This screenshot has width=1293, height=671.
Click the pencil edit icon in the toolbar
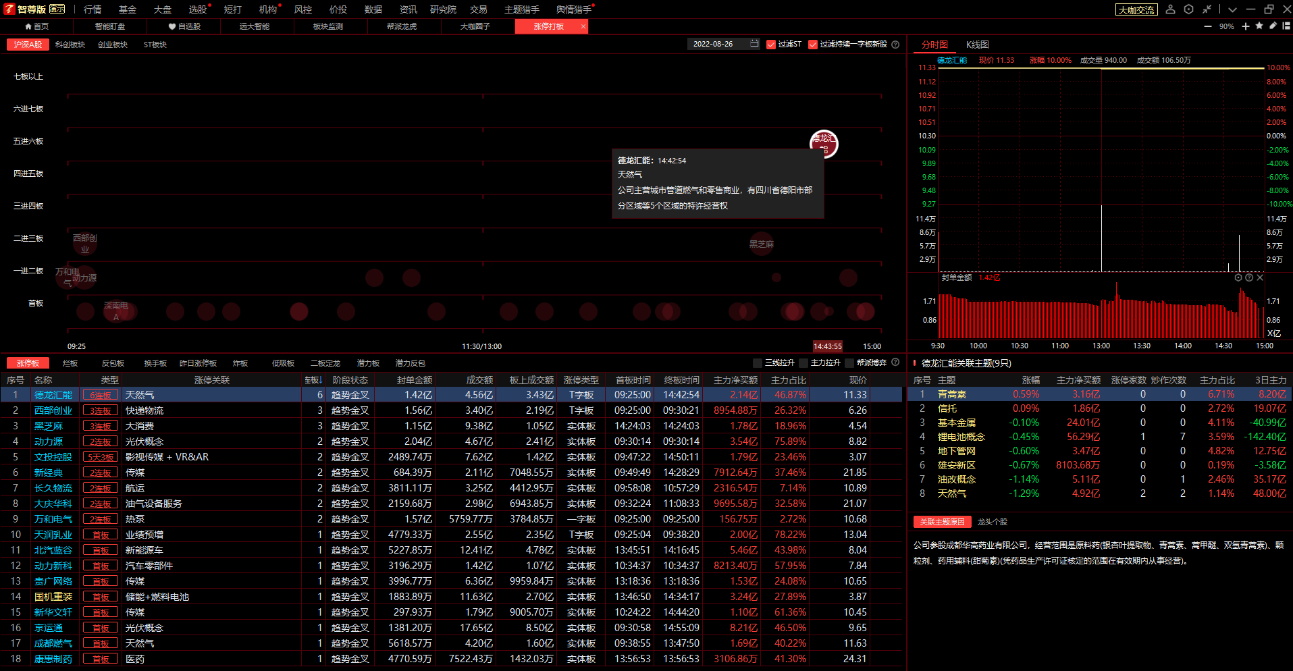coord(1273,26)
